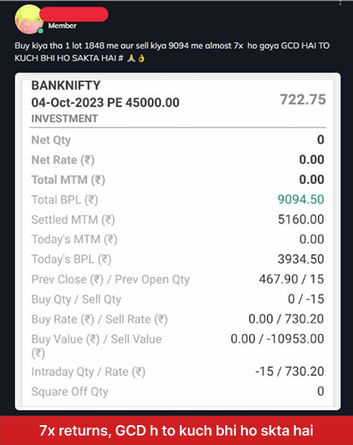Screen dimensions: 353x445
Task: Click the green Total BPL value 9094.50
Action: pos(301,199)
